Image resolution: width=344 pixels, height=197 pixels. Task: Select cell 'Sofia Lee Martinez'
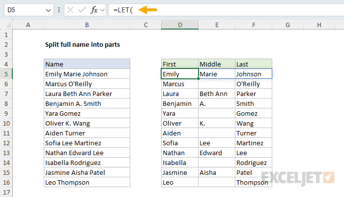(x=87, y=143)
